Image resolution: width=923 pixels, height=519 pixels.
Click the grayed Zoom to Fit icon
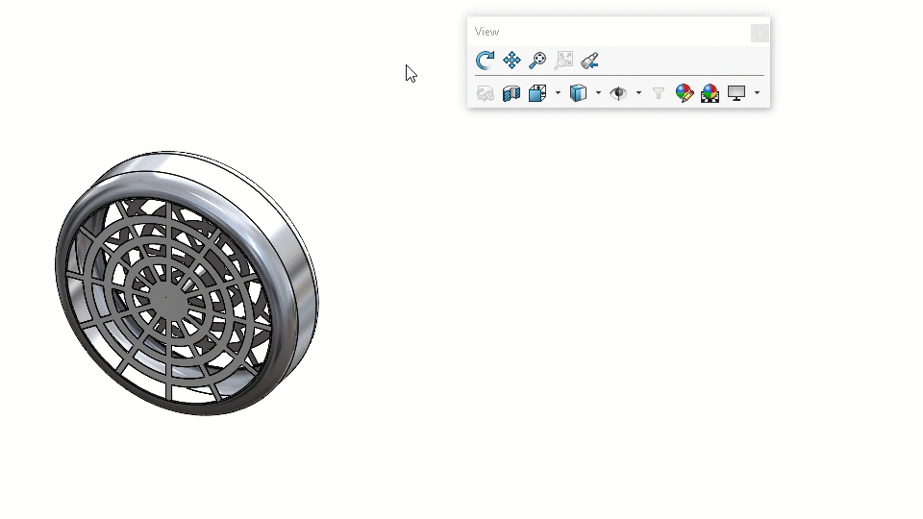coord(564,60)
